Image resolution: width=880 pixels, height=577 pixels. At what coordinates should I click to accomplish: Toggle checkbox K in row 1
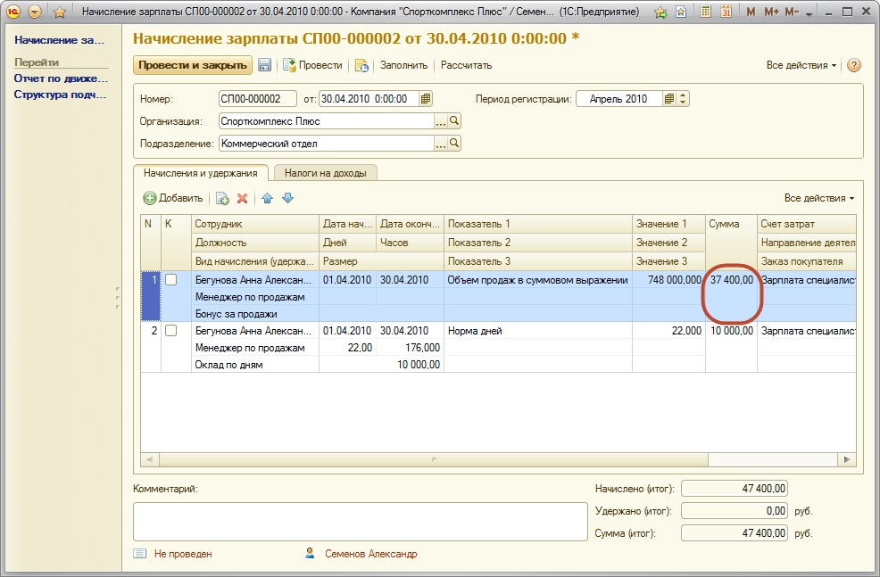[x=170, y=280]
